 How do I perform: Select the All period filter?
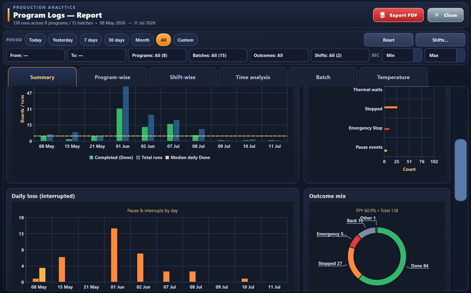click(164, 40)
